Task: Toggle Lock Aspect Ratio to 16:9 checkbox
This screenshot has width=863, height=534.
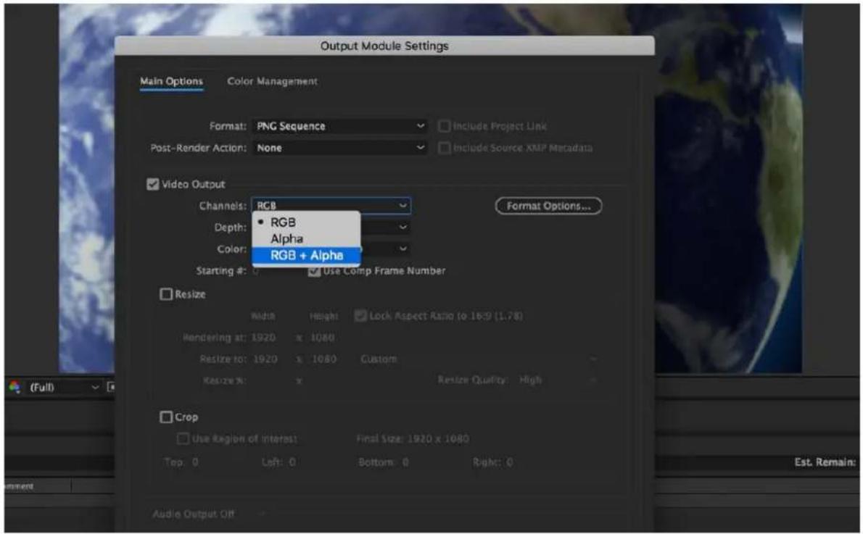Action: pos(360,316)
